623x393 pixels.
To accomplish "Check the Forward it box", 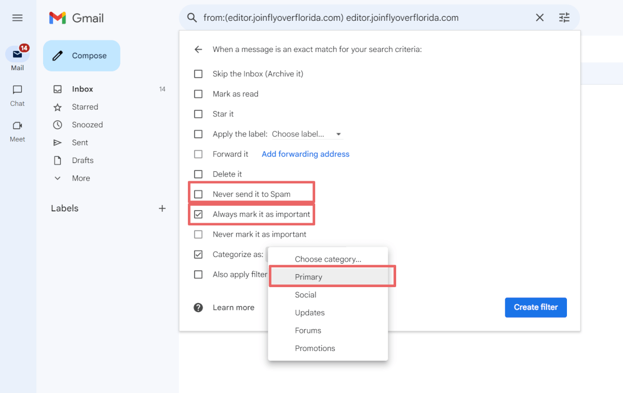I will click(198, 154).
